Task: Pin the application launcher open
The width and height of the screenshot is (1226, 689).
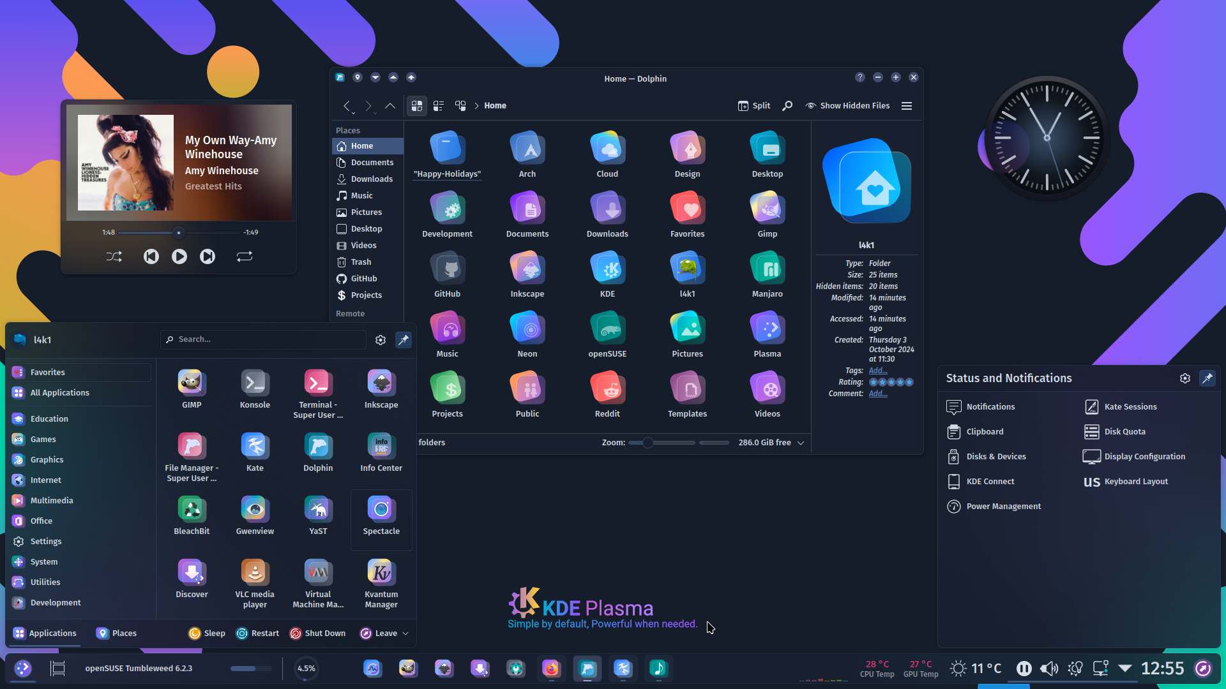Action: tap(404, 340)
